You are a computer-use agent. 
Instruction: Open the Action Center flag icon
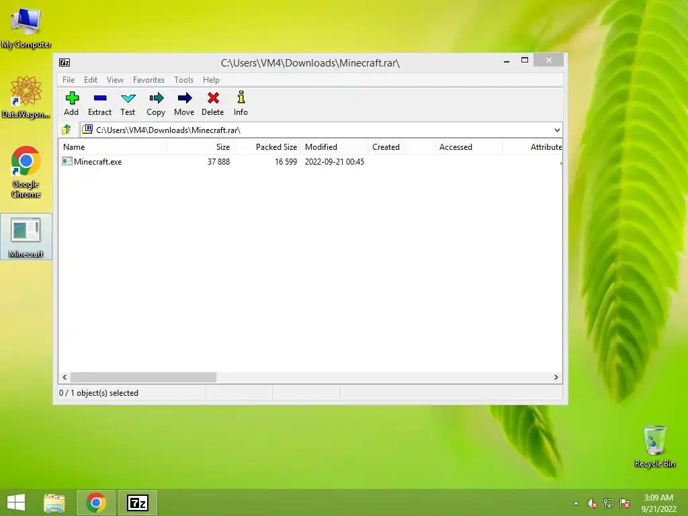pyautogui.click(x=625, y=503)
